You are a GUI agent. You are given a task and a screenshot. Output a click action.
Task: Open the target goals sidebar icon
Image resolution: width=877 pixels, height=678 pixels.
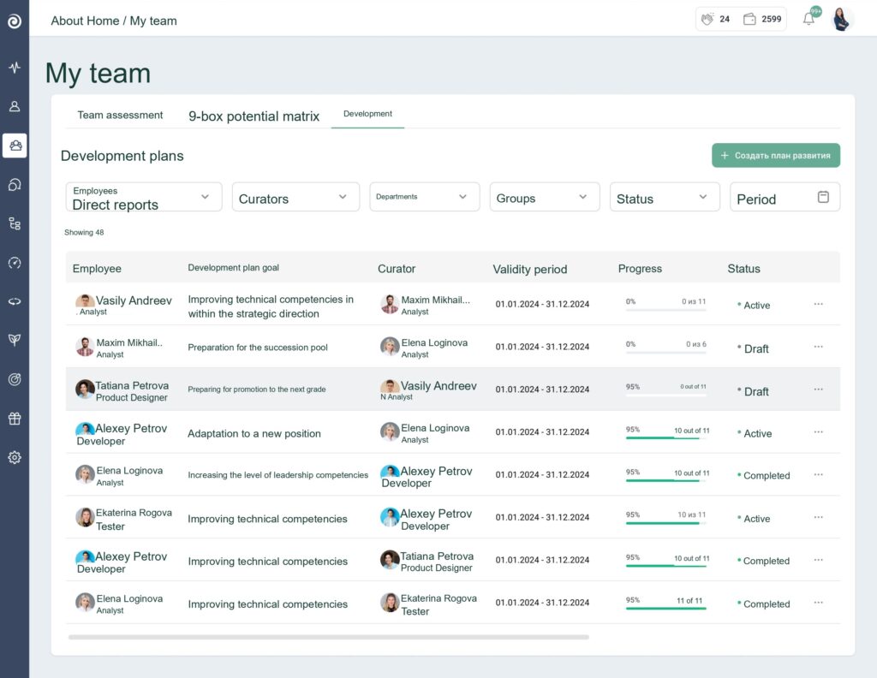(x=15, y=379)
